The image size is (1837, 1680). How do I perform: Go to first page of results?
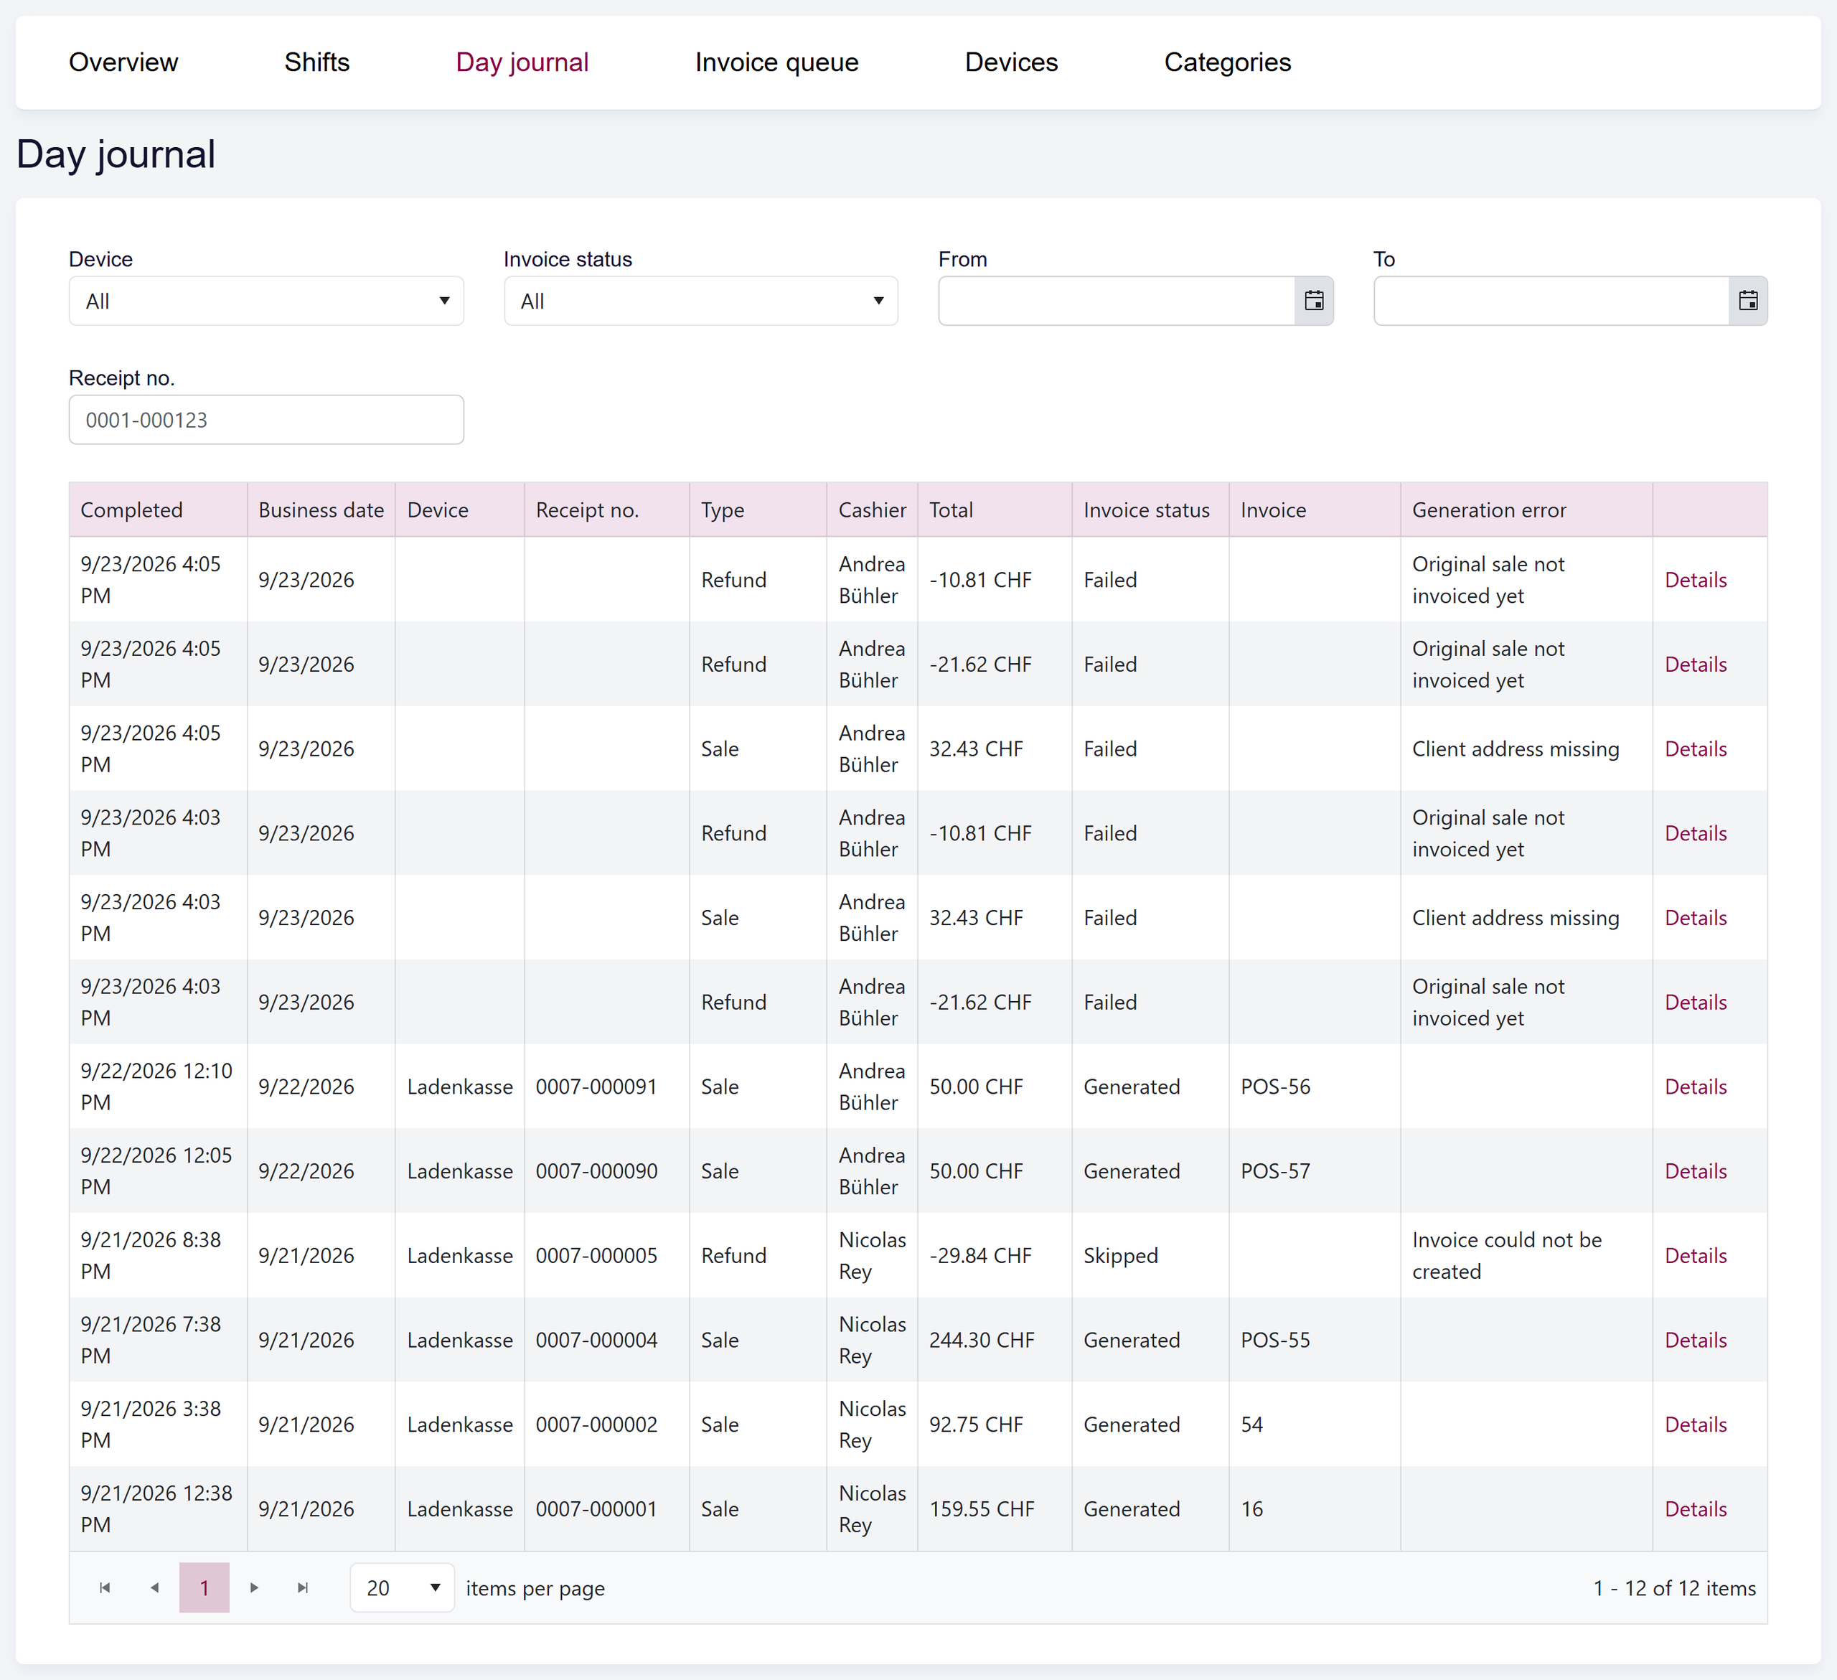click(x=105, y=1588)
